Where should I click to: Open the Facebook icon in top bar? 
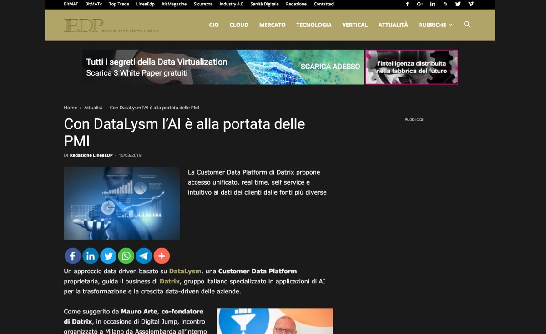point(407,4)
